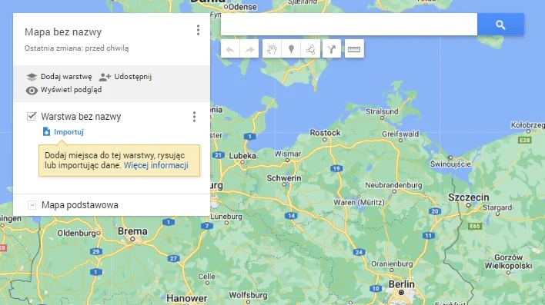Click Gorzów Wielkopolski label on map
The width and height of the screenshot is (545, 305).
click(x=508, y=262)
